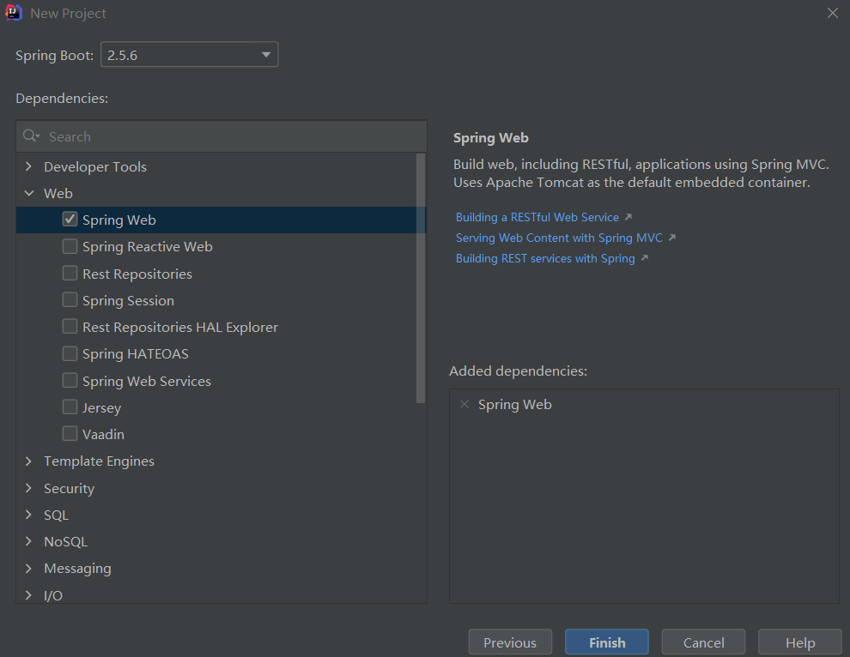Expand the SQL category
The image size is (850, 657).
[28, 515]
